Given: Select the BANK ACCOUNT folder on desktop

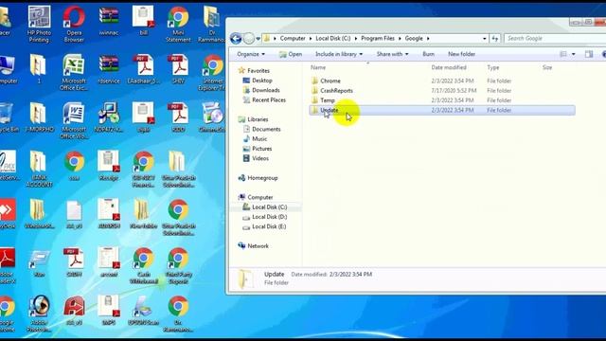Looking at the screenshot, I should point(39,169).
